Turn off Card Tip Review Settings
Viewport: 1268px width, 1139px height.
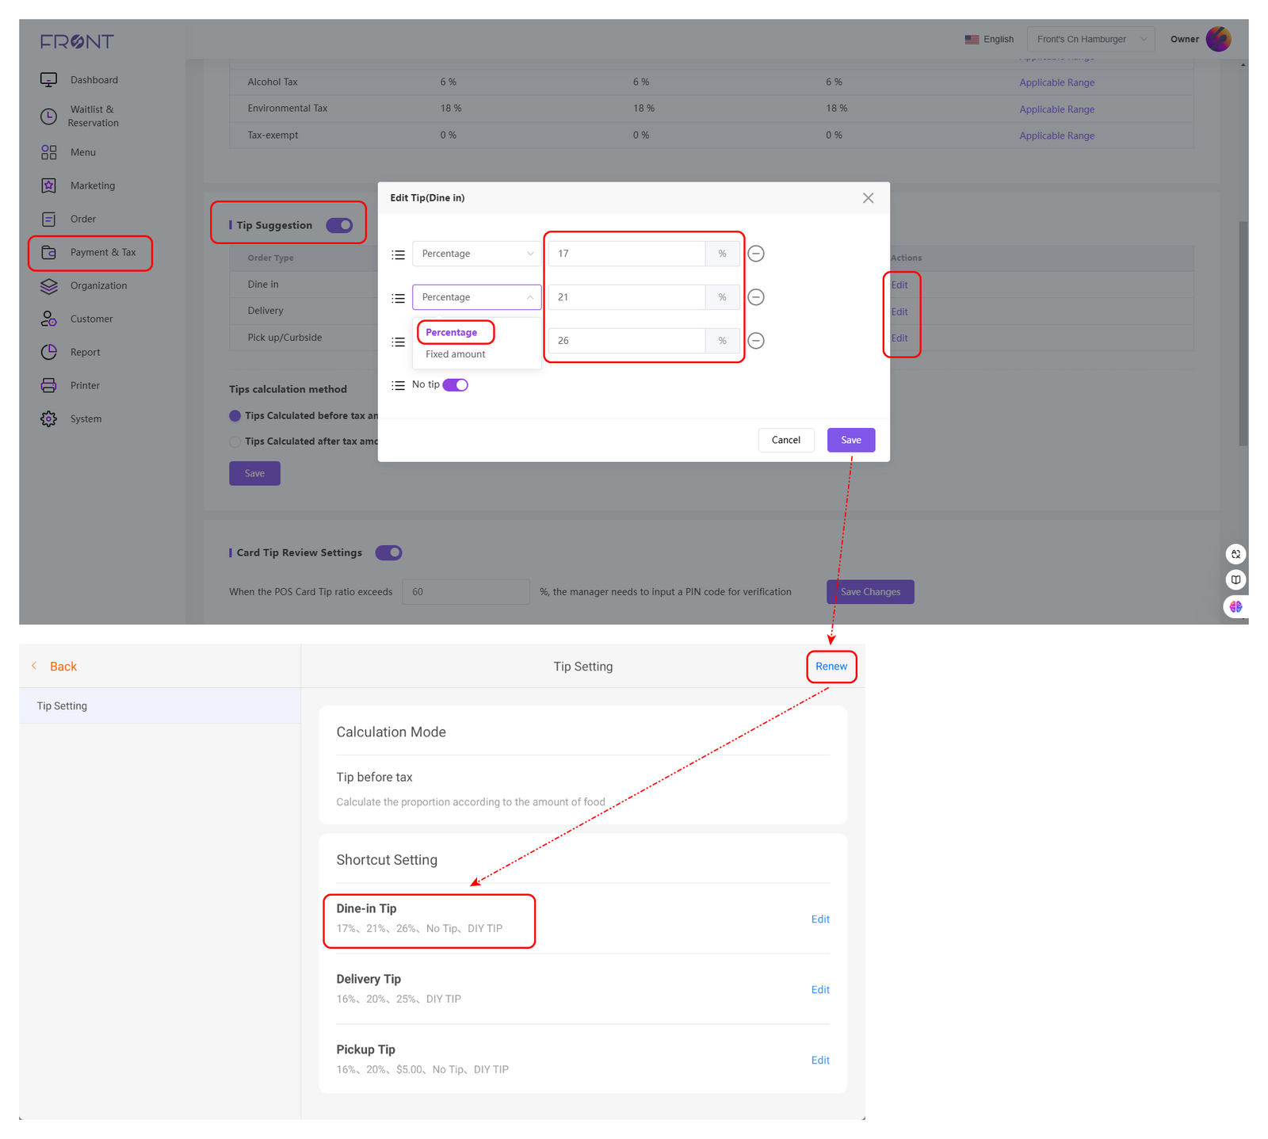point(388,552)
